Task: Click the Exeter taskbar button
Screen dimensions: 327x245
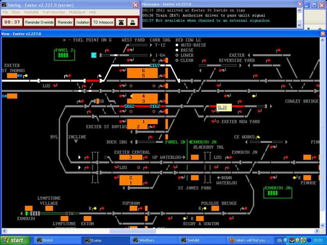Action: click(105, 240)
